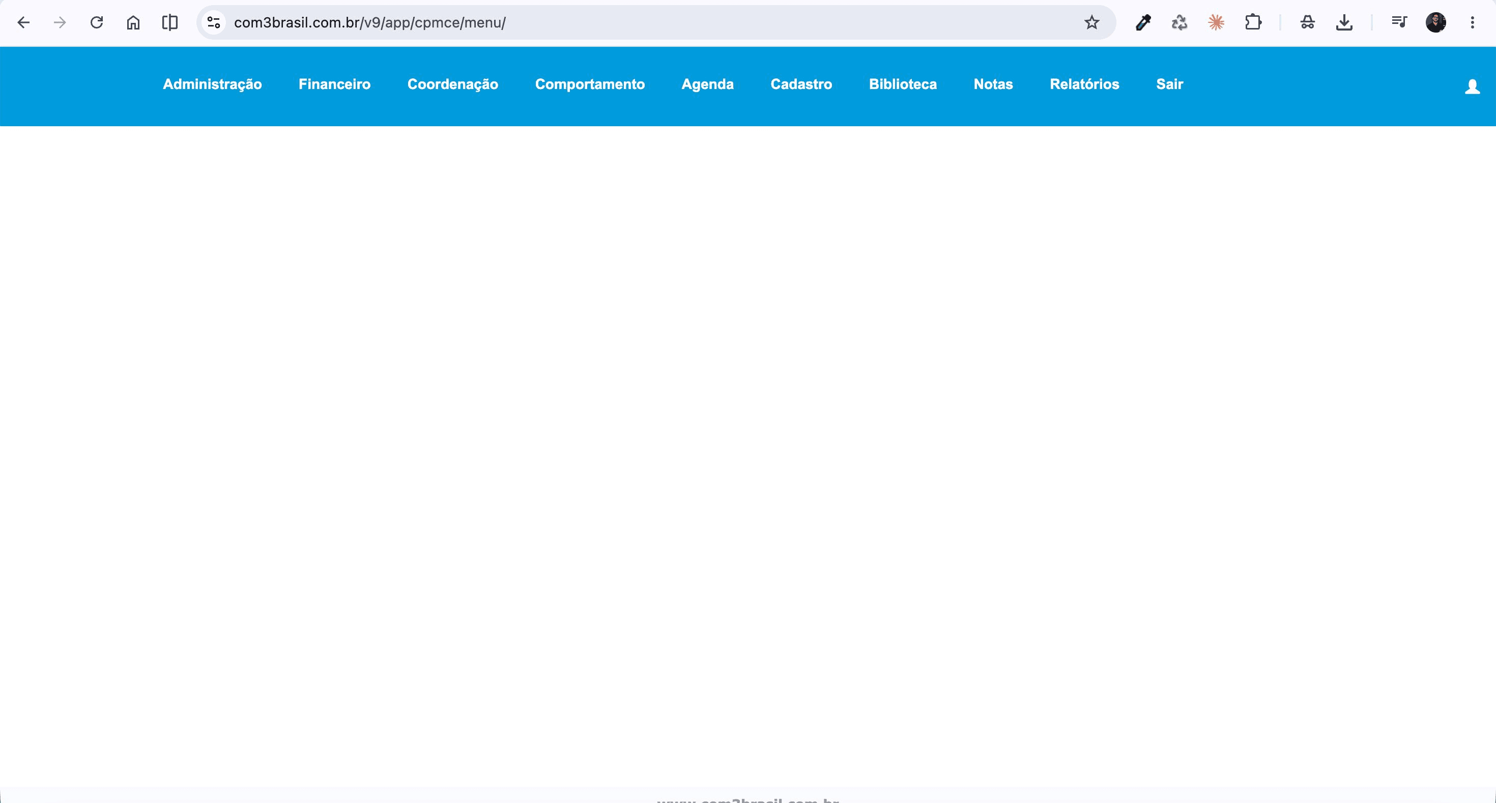Click the user profile icon in blue header
This screenshot has height=803, width=1496.
click(x=1472, y=87)
